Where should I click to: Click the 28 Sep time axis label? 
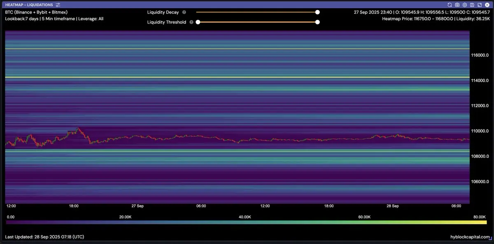click(393, 206)
